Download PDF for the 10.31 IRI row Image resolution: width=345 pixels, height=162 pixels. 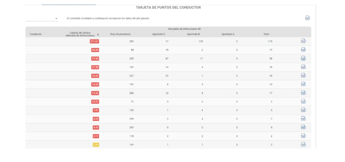click(x=303, y=101)
